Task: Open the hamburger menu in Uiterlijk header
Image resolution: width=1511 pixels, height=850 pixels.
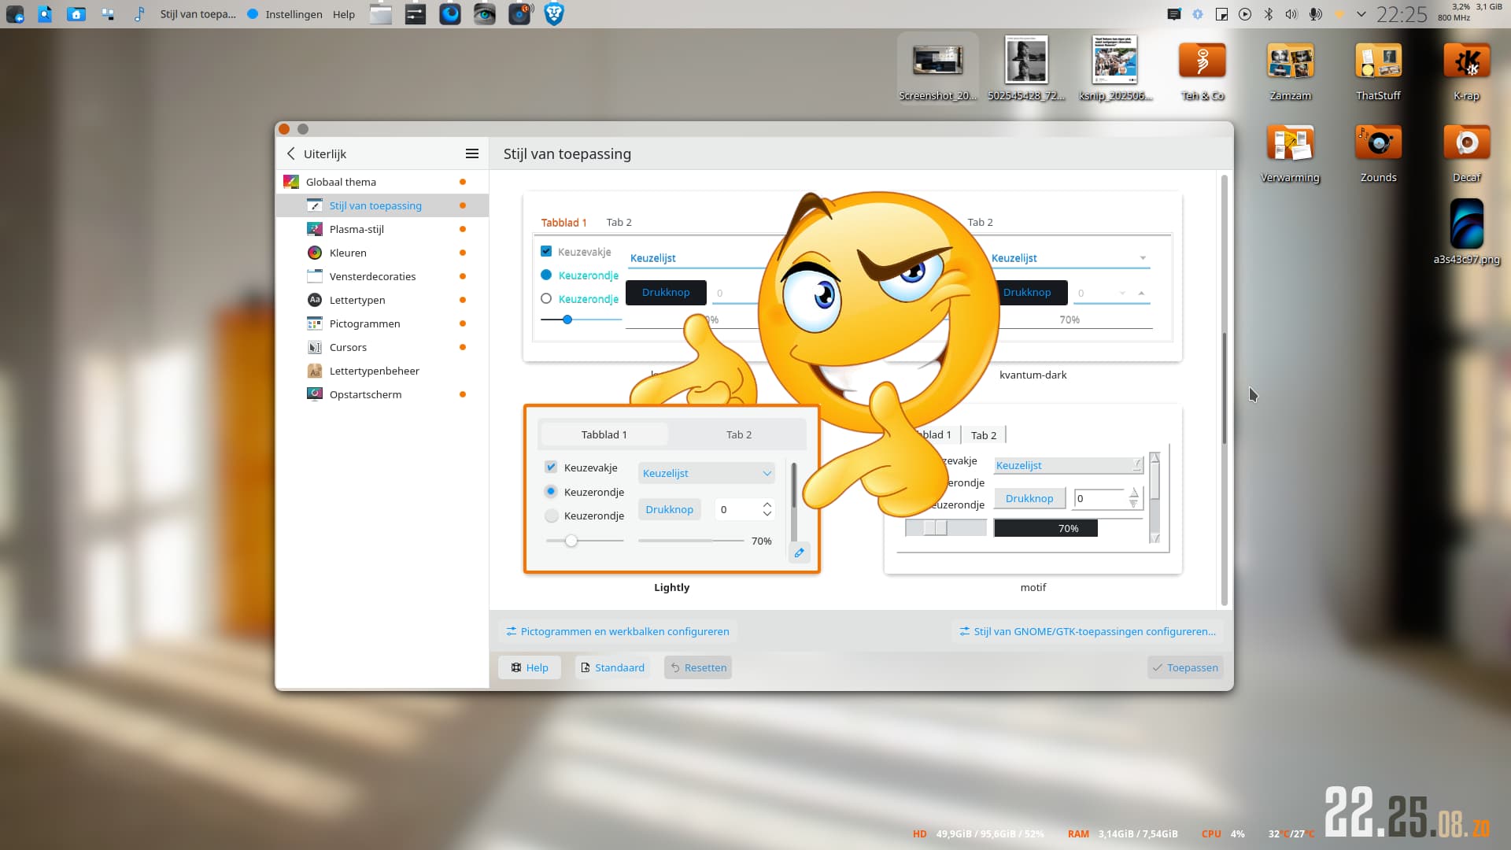Action: click(472, 153)
